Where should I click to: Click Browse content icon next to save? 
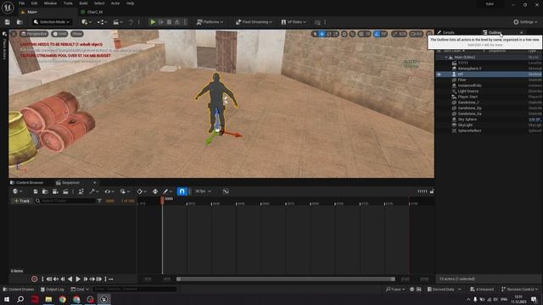(20, 22)
